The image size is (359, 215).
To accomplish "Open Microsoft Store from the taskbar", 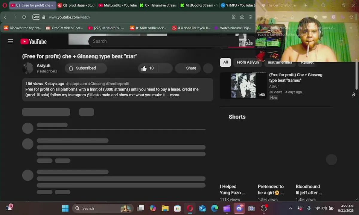I will tap(177, 208).
